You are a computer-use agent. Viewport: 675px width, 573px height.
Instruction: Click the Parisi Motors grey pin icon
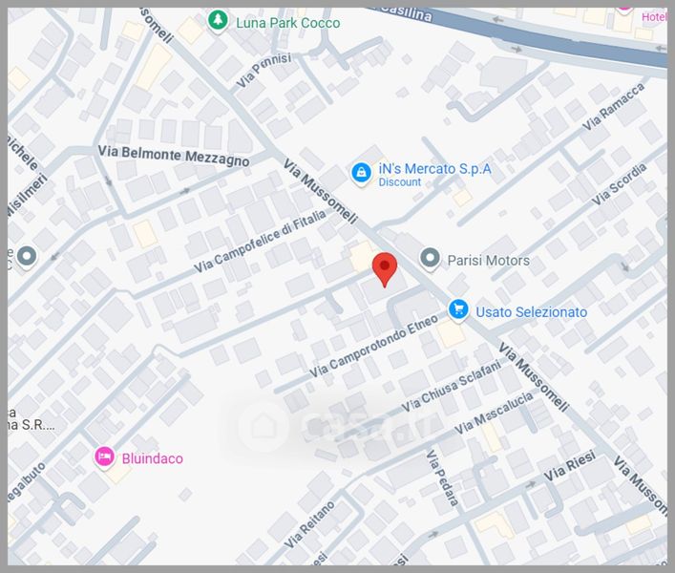click(430, 259)
